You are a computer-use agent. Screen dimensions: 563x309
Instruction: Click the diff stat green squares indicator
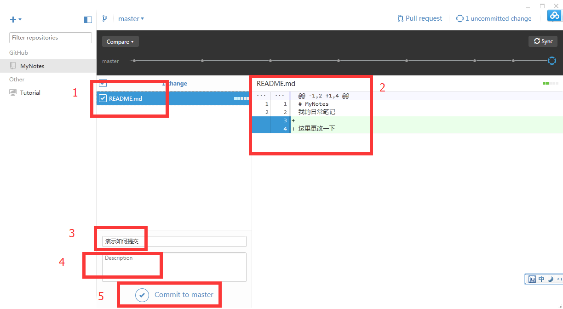point(550,83)
